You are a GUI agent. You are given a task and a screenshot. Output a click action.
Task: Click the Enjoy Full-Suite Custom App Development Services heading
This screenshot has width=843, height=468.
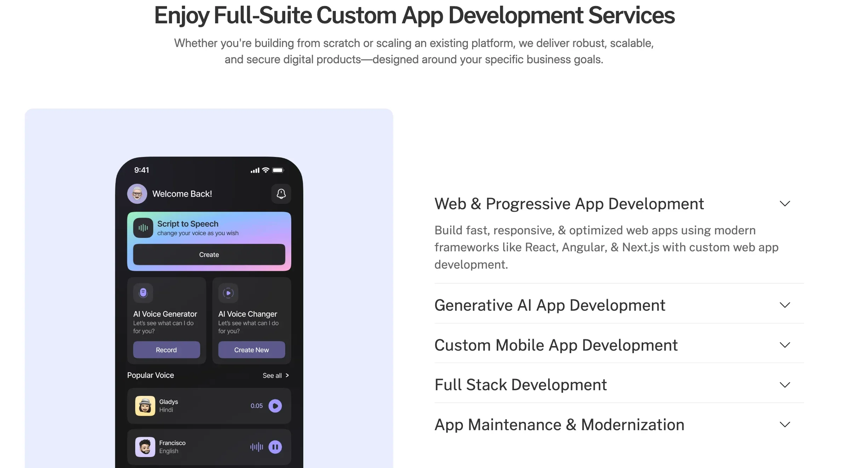click(414, 16)
